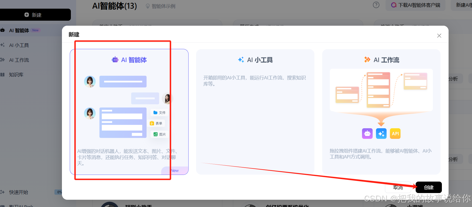This screenshot has height=207, width=472.
Task: Click the AI 智能体 robot icon in card title
Action: click(x=115, y=60)
